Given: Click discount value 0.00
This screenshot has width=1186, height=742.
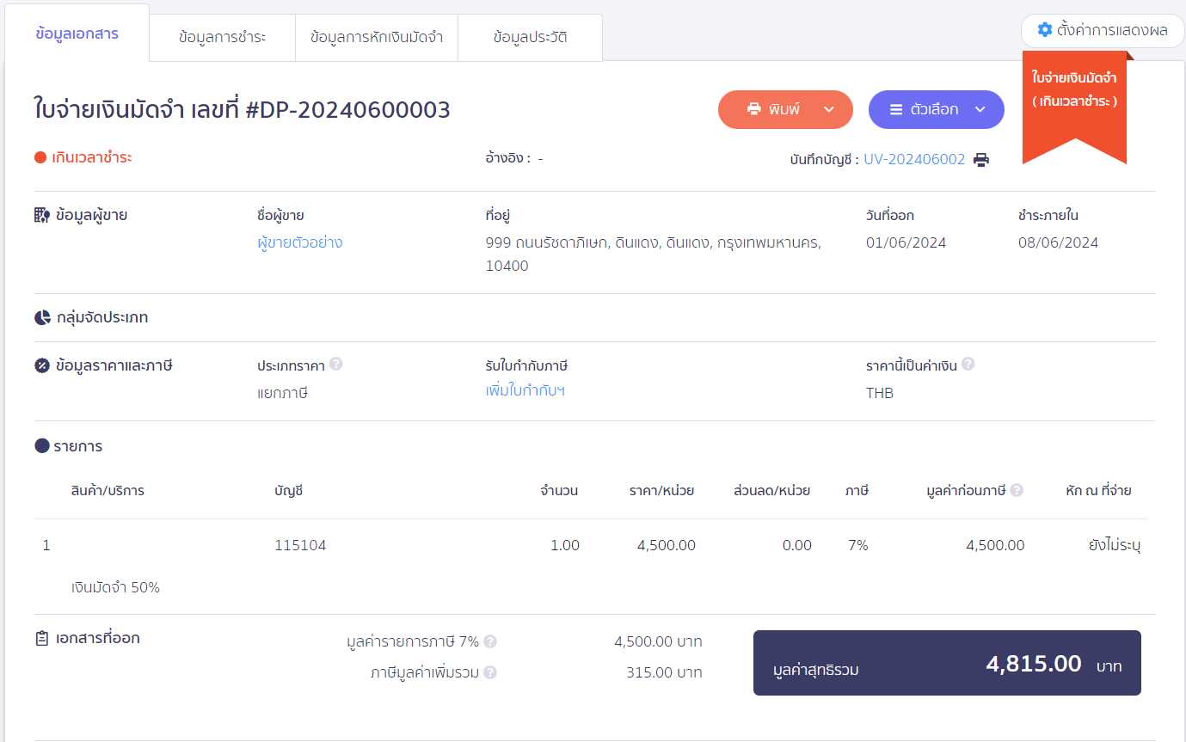Looking at the screenshot, I should tap(797, 545).
